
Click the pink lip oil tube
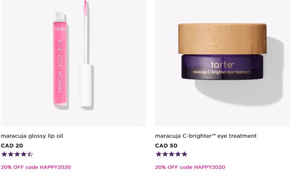[x=60, y=59]
